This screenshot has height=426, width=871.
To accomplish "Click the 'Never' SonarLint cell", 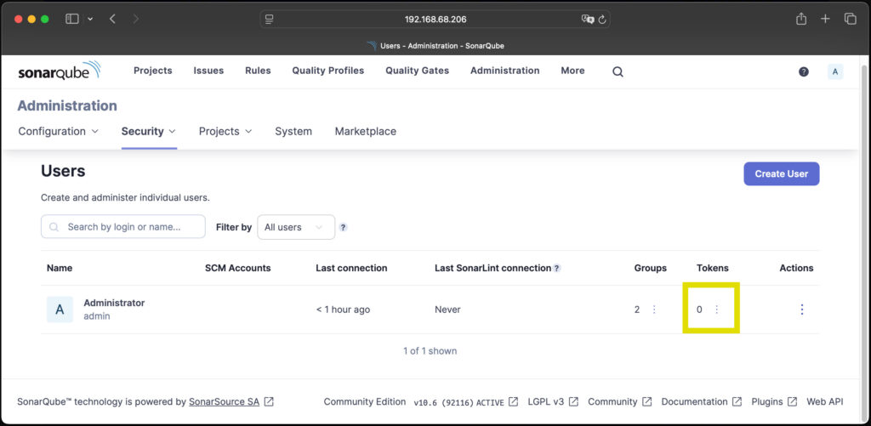I will pos(447,310).
